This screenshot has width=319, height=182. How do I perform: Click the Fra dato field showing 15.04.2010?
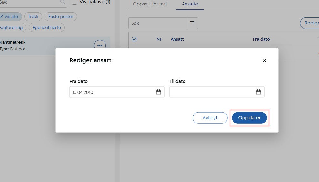pos(111,92)
